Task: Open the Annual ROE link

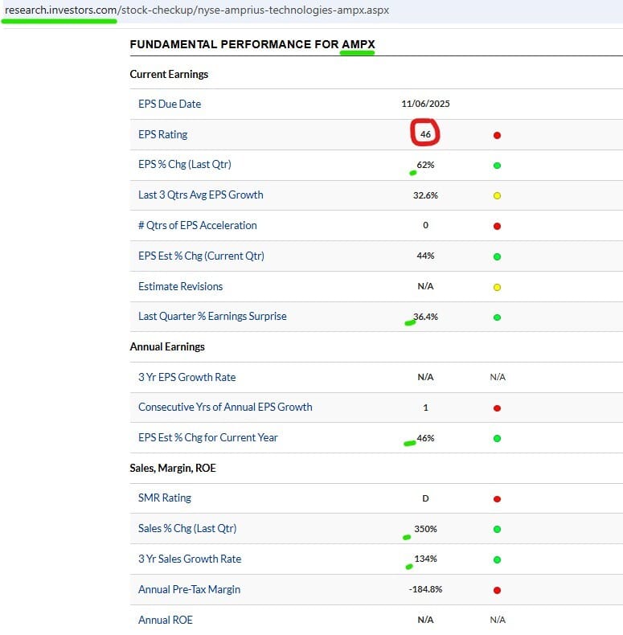Action: pos(166,620)
